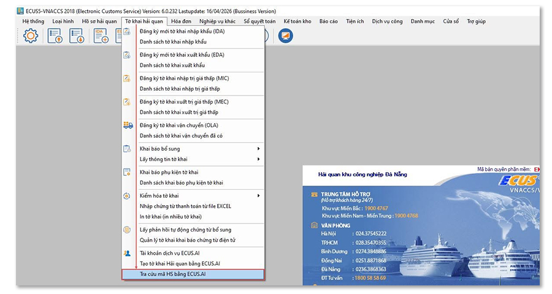
Task: Click the IDA new declaration toolbar icon
Action: point(101,36)
